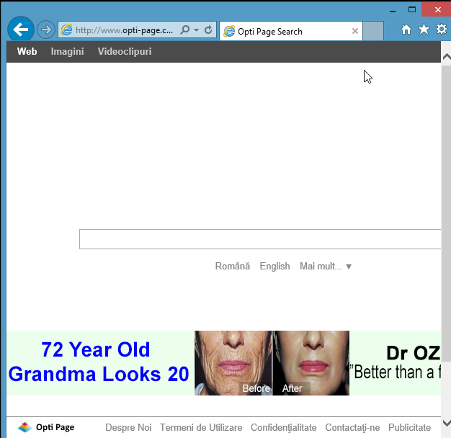Screen dimensions: 451x438
Task: Close the Internet Explorer window
Action: click(437, 9)
